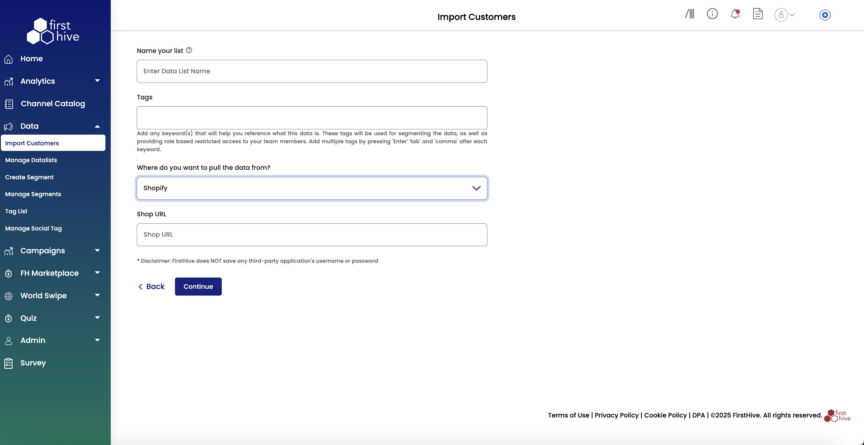Click the FH Marketplace icon
The width and height of the screenshot is (864, 445).
tap(9, 273)
